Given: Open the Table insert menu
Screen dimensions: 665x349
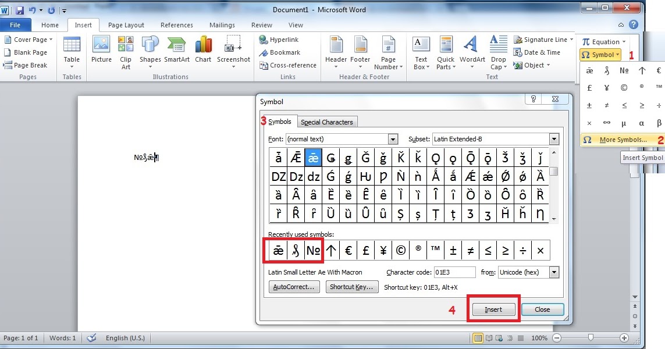Looking at the screenshot, I should [72, 52].
